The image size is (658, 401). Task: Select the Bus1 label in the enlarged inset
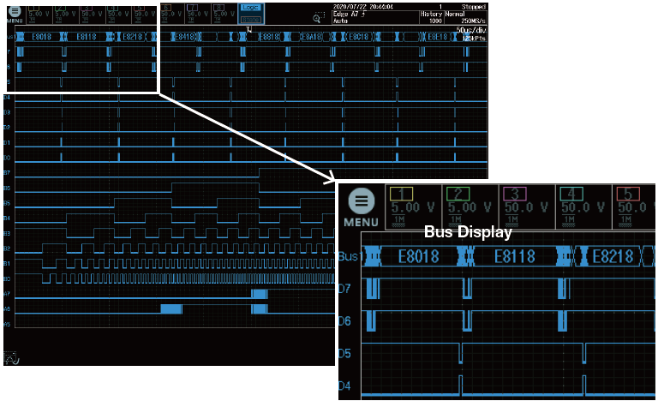click(x=349, y=255)
